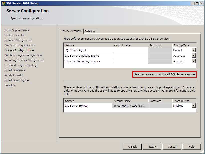This screenshot has height=154, width=205.
Task: Click Ready to Install step in sidebar
Action: click(14, 75)
